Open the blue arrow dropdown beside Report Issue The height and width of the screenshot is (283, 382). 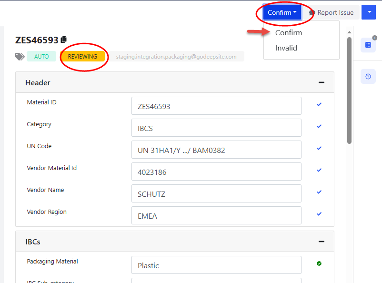point(369,12)
